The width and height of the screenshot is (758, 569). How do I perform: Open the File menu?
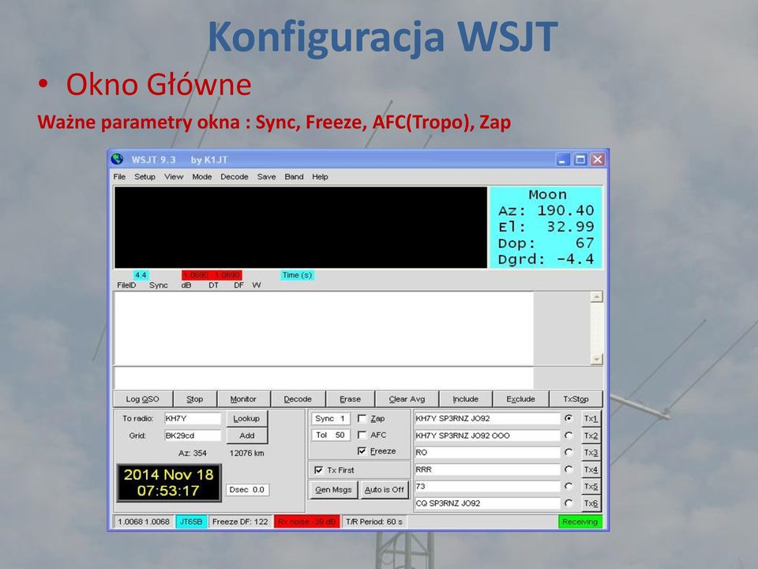(x=119, y=176)
